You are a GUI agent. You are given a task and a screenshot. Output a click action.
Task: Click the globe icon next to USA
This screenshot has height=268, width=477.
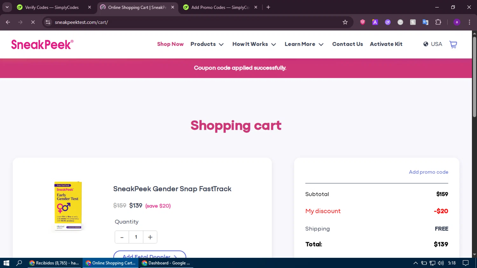tap(426, 44)
